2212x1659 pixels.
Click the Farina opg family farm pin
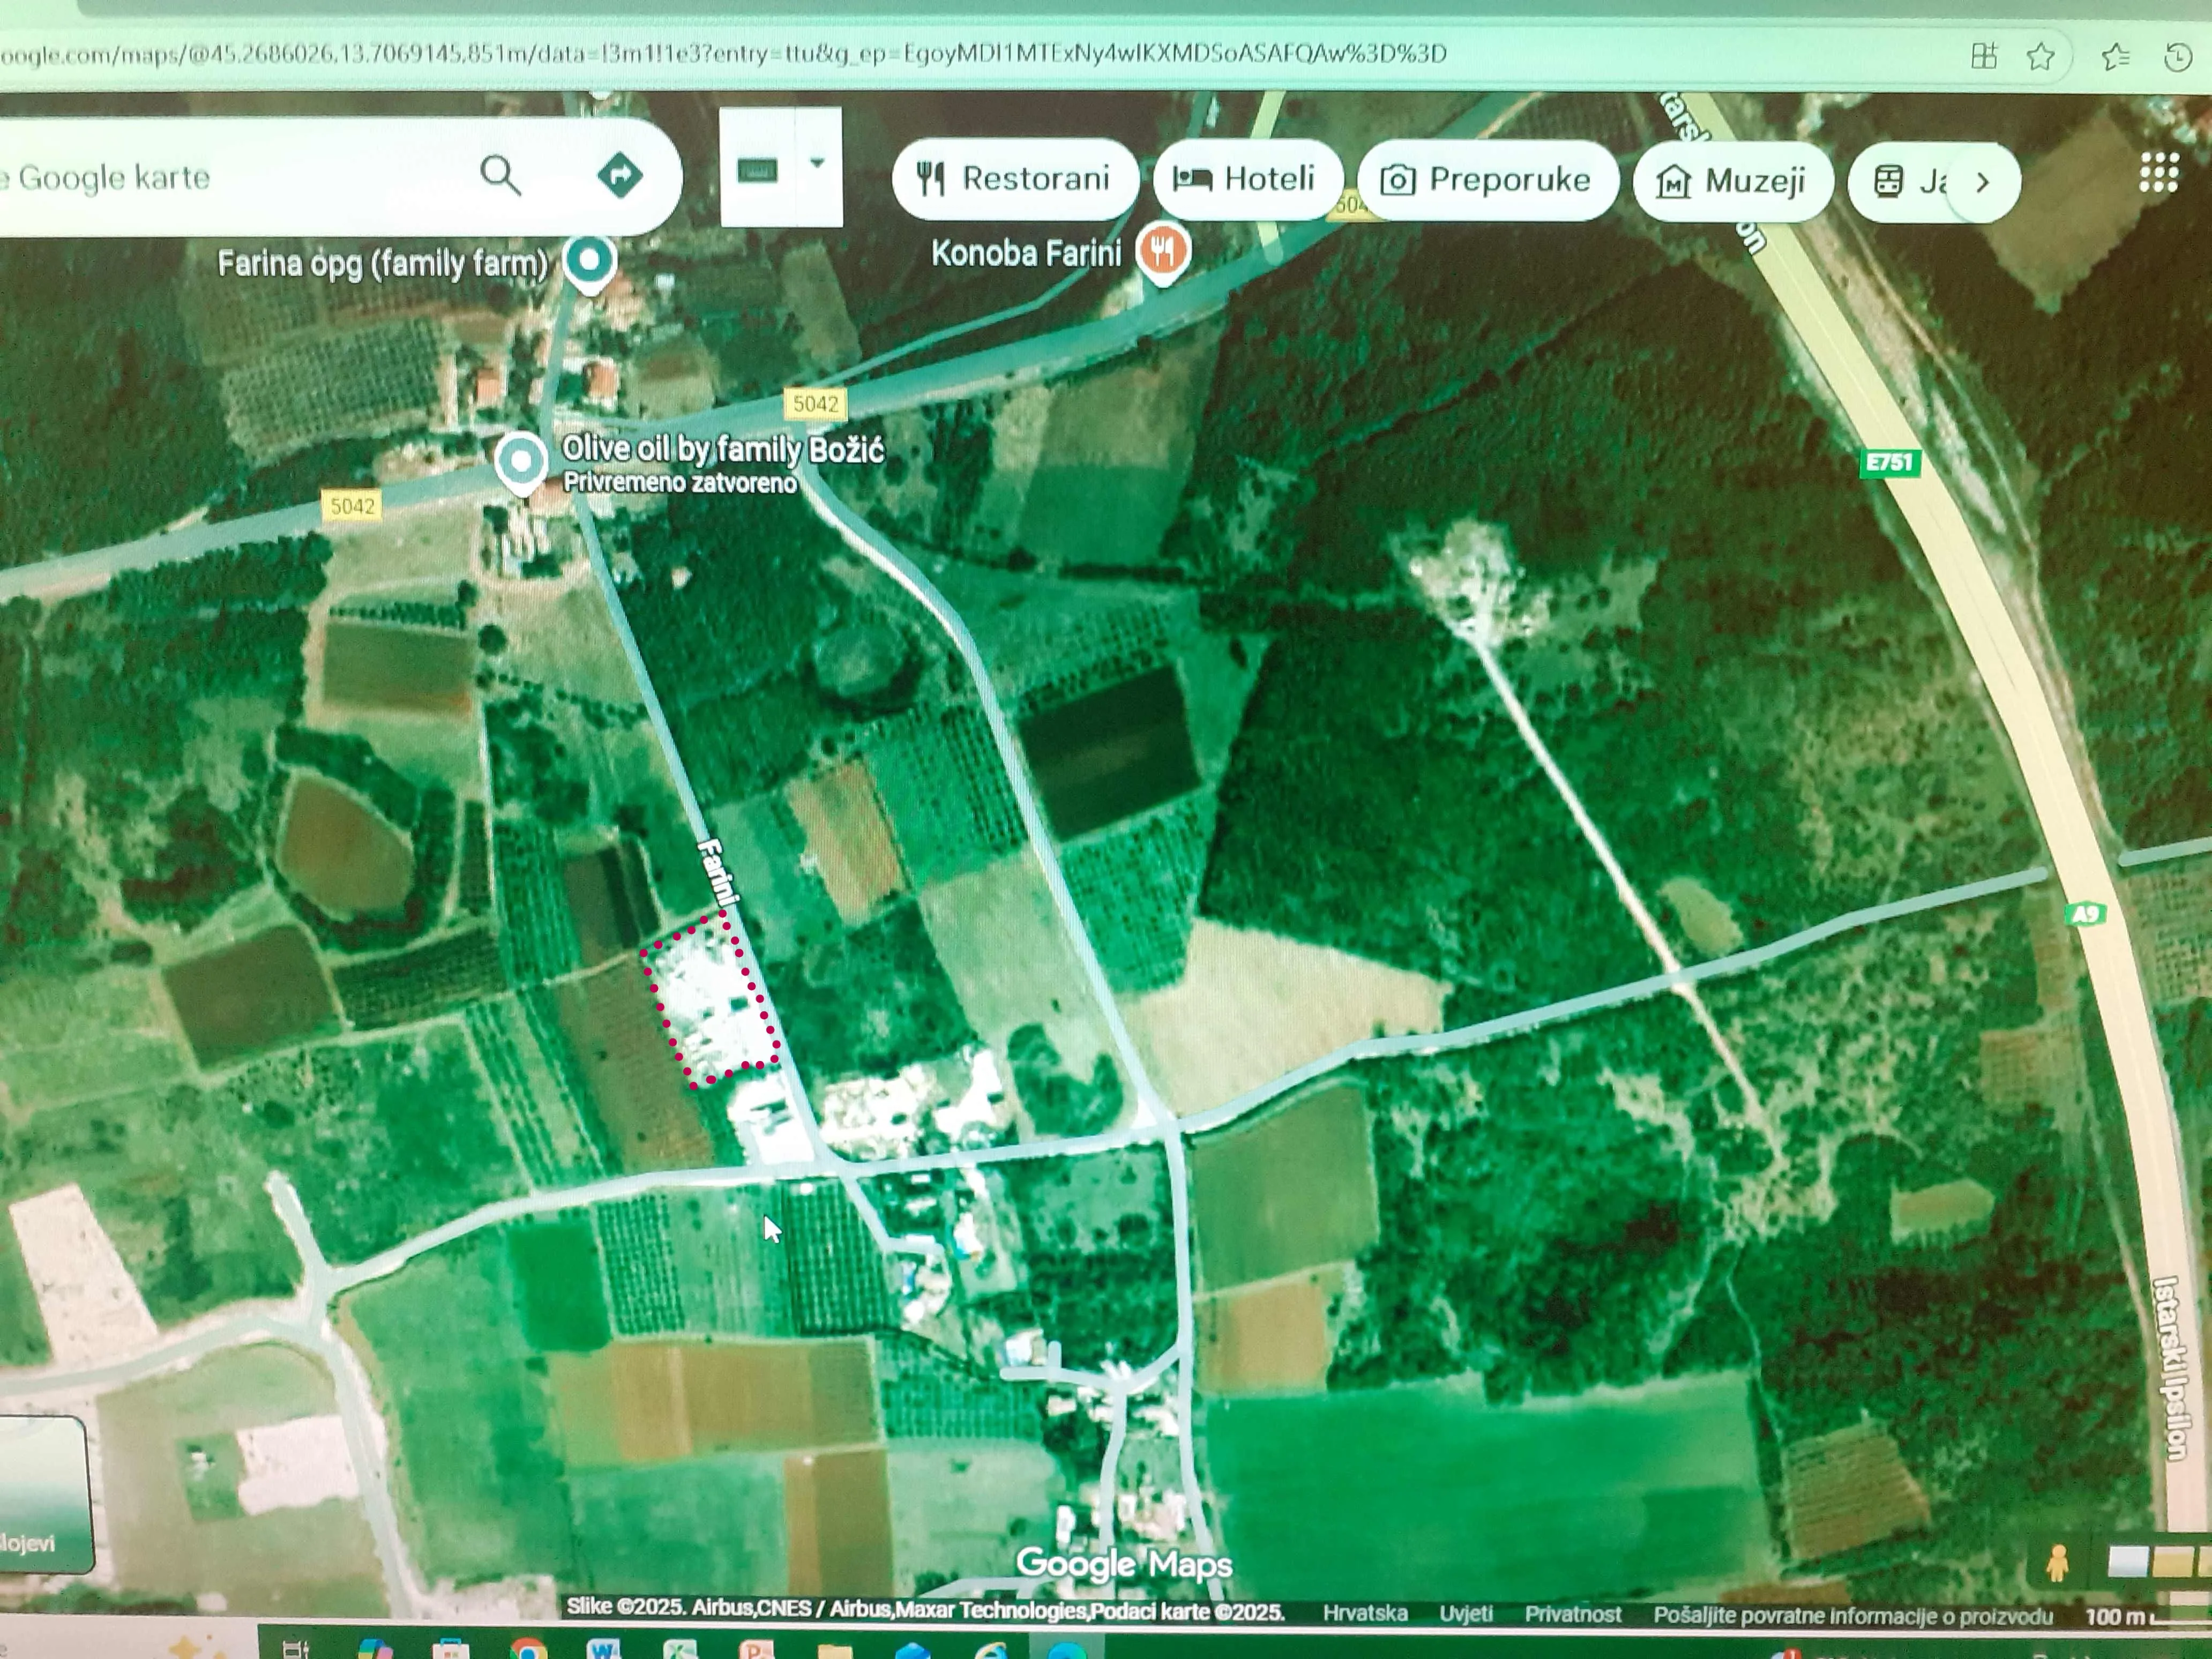(x=589, y=263)
